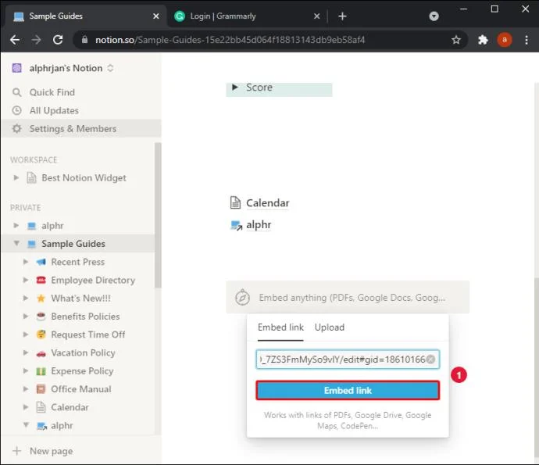The height and width of the screenshot is (465, 539).
Task: Open the Chrome profile avatar
Action: pos(505,40)
